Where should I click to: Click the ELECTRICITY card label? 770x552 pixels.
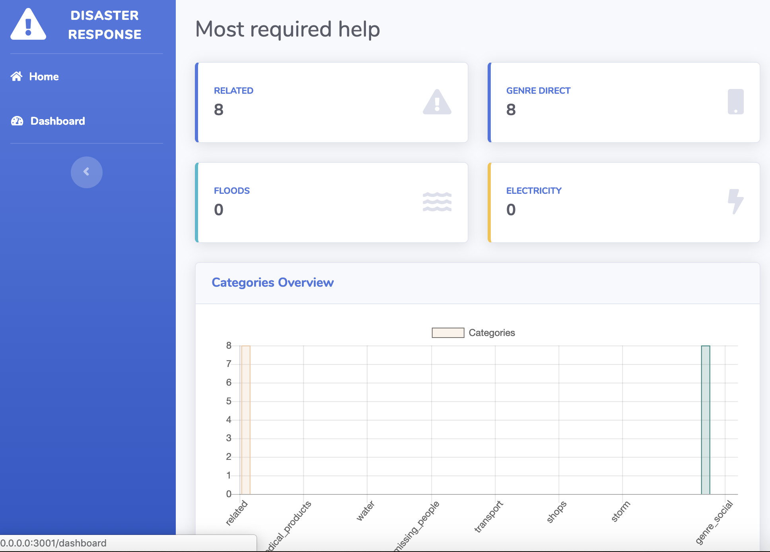[x=534, y=191]
